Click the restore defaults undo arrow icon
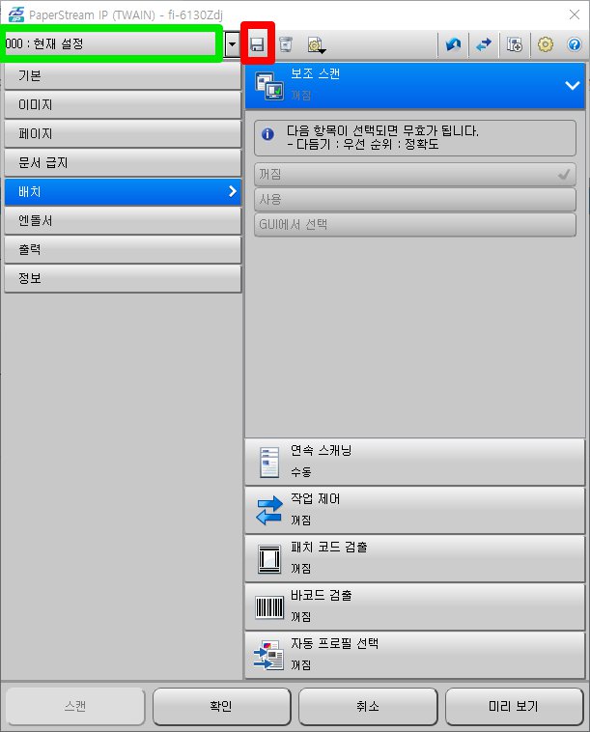Viewport: 590px width, 732px height. pos(453,44)
